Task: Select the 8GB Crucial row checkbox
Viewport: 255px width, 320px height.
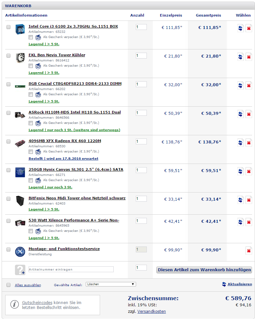Action: click(x=8, y=84)
